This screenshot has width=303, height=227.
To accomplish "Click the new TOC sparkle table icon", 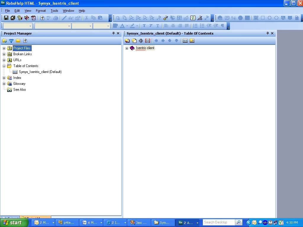I will point(192,40).
